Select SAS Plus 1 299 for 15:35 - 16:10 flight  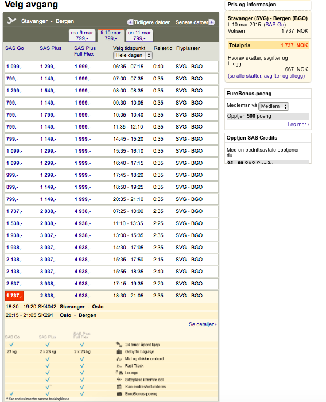click(48, 150)
